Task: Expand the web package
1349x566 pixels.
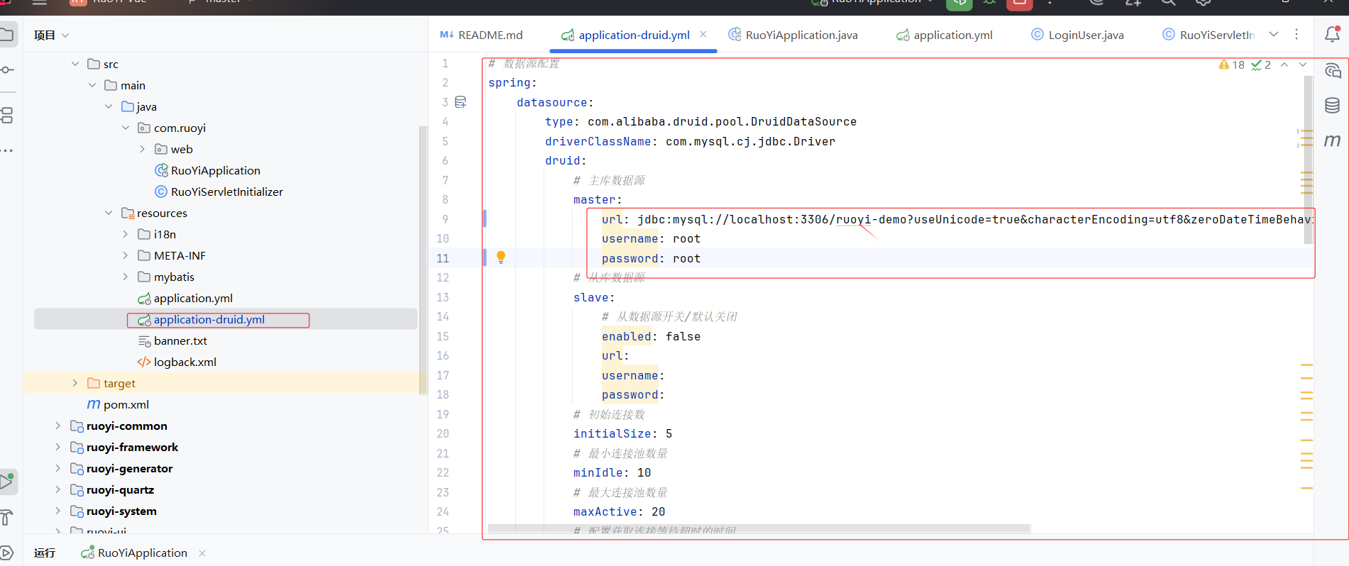Action: [143, 149]
